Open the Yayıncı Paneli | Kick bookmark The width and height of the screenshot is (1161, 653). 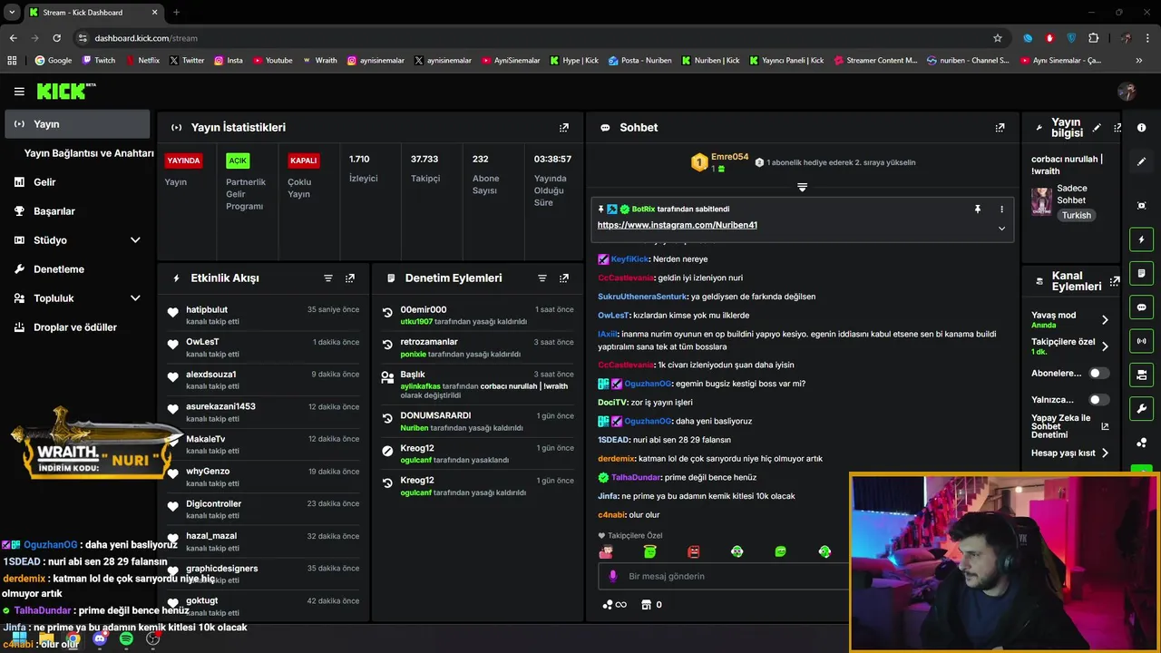click(785, 61)
